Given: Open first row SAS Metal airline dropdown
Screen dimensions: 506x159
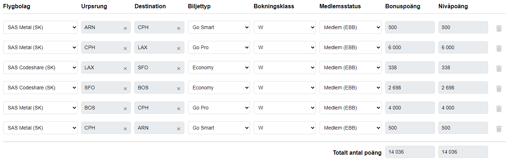Looking at the screenshot, I should click(40, 27).
